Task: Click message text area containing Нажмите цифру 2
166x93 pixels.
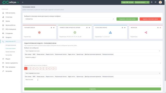Action: point(93,60)
